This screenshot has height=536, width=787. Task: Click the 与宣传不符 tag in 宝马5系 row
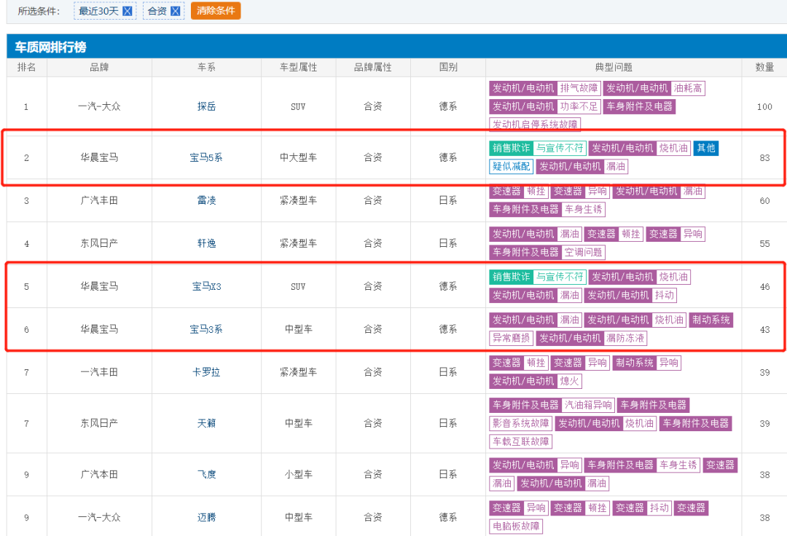coord(559,148)
